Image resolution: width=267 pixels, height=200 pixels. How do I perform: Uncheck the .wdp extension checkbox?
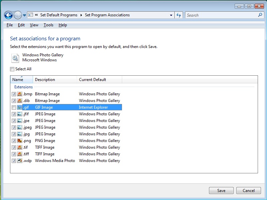(x=14, y=161)
